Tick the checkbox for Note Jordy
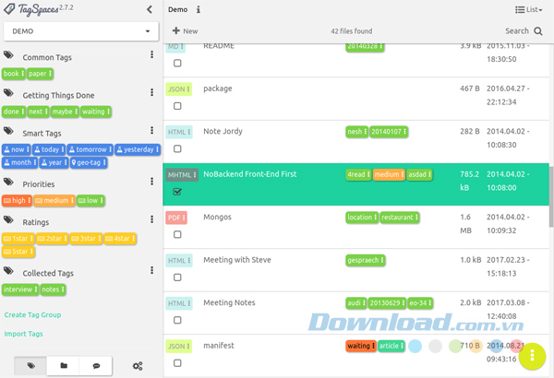The image size is (554, 378). [177, 149]
